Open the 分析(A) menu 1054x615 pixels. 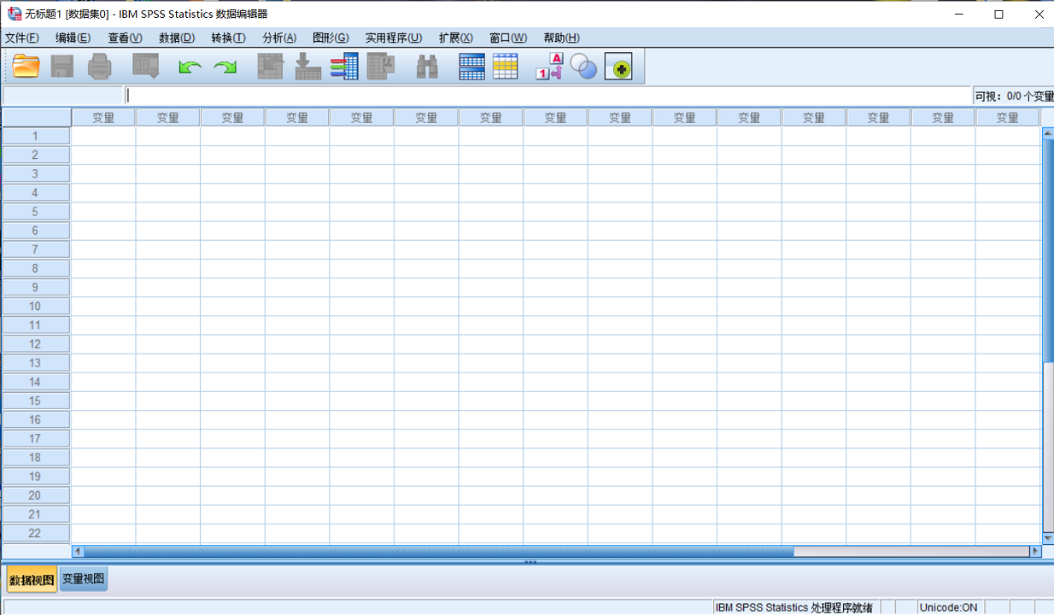coord(279,38)
